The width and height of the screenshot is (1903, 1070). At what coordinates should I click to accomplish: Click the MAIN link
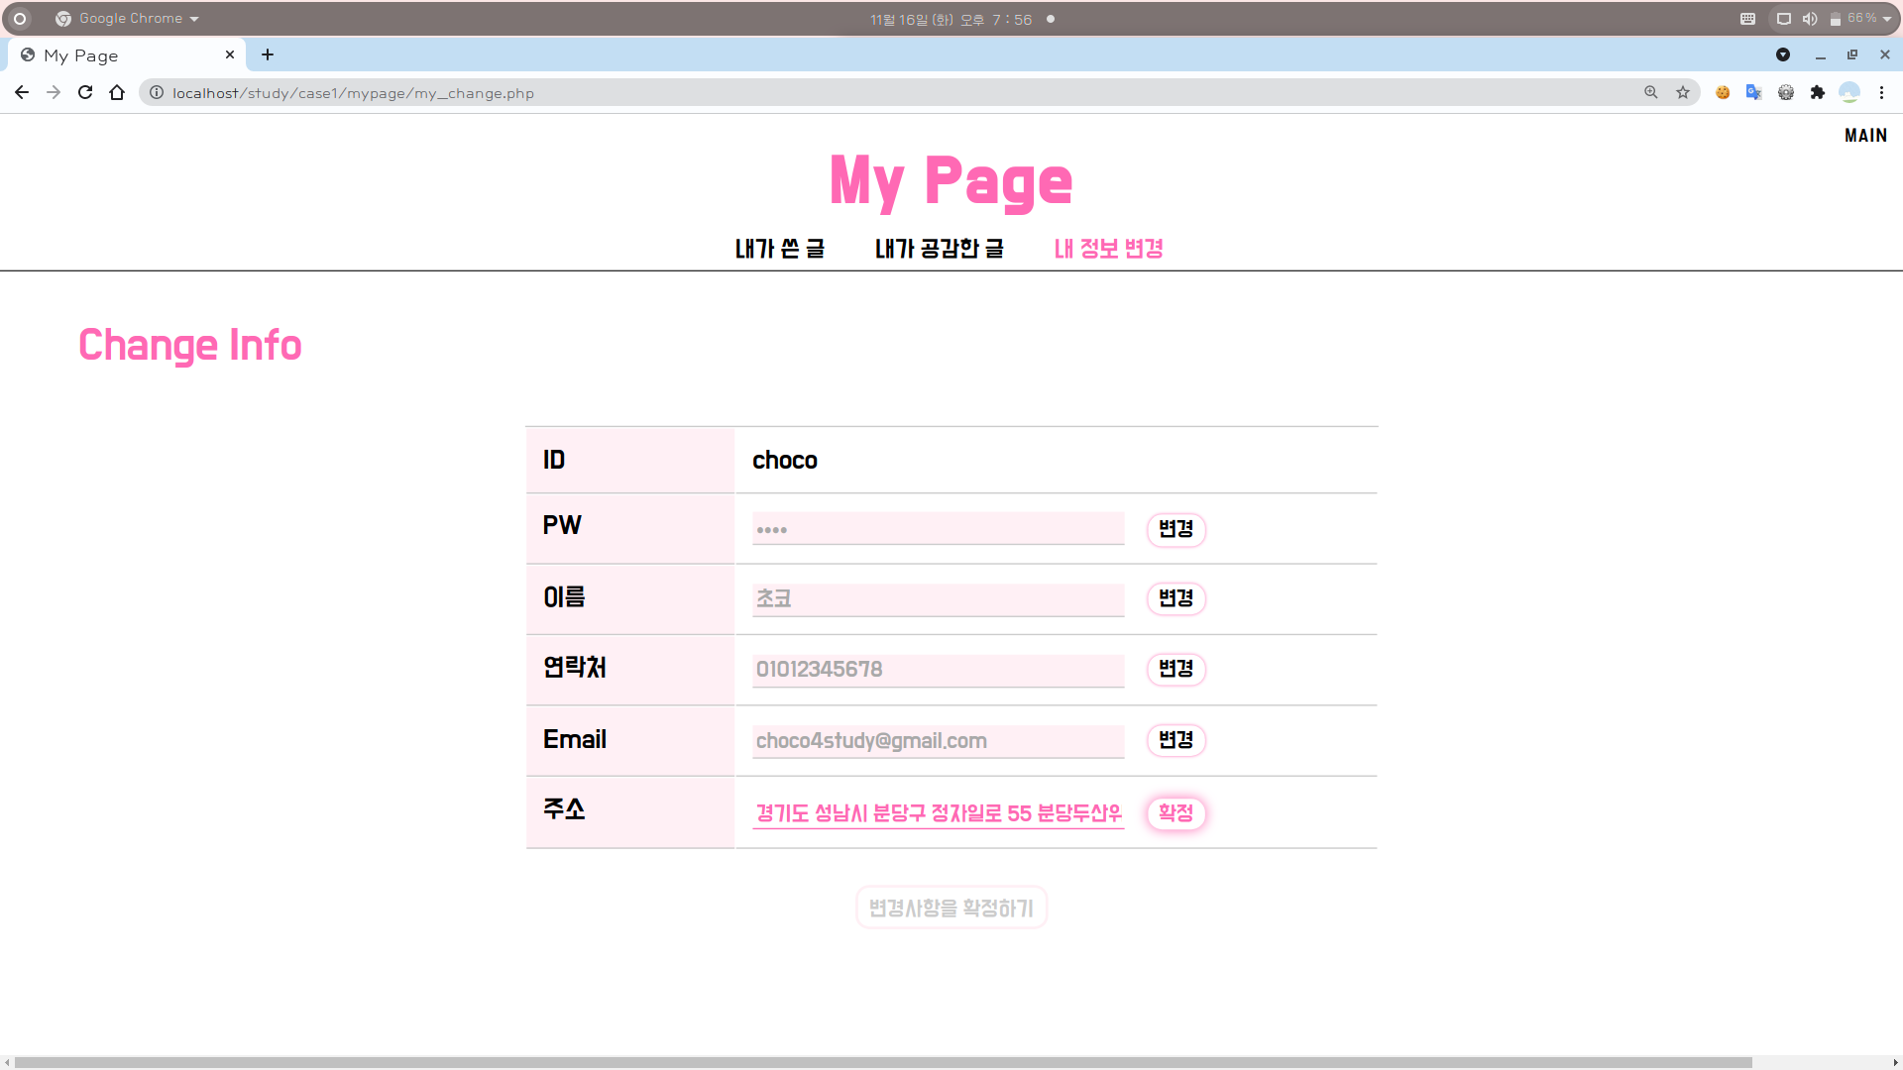coord(1865,136)
